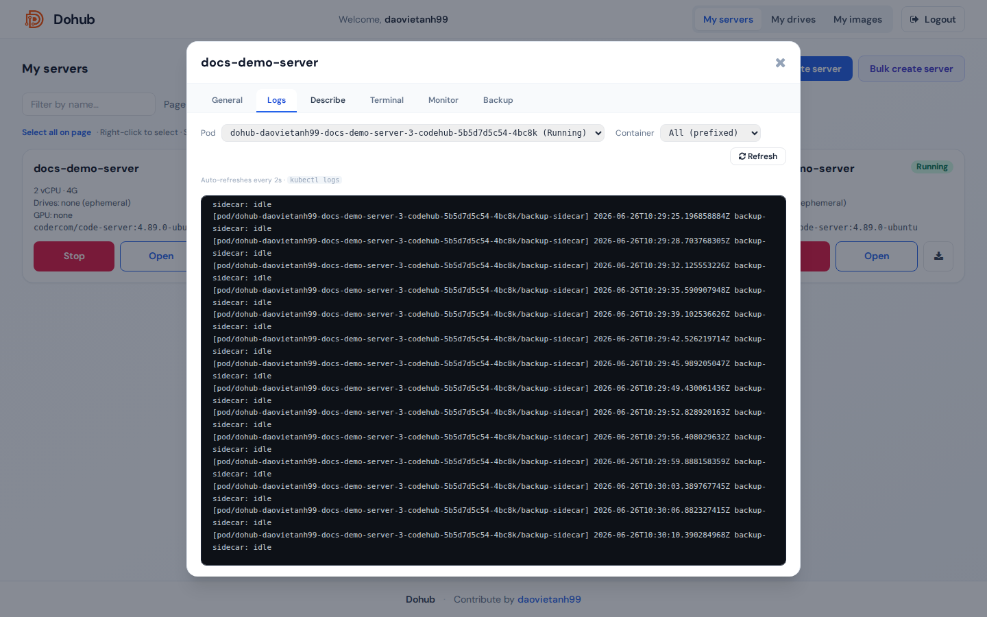Click Auto-refreshes every 2s text
Image resolution: width=987 pixels, height=617 pixels.
(241, 180)
